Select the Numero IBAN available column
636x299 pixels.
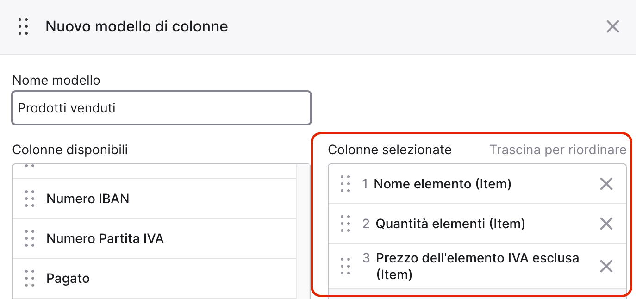(155, 199)
